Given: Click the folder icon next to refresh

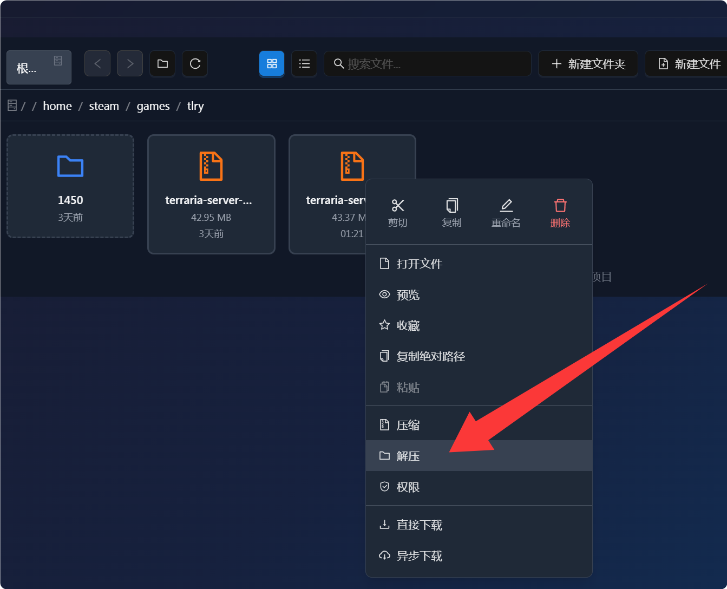Looking at the screenshot, I should 162,64.
